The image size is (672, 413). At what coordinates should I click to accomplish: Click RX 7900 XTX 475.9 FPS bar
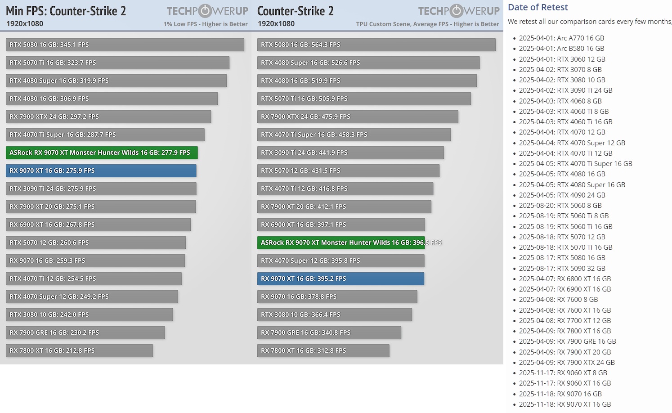point(358,117)
